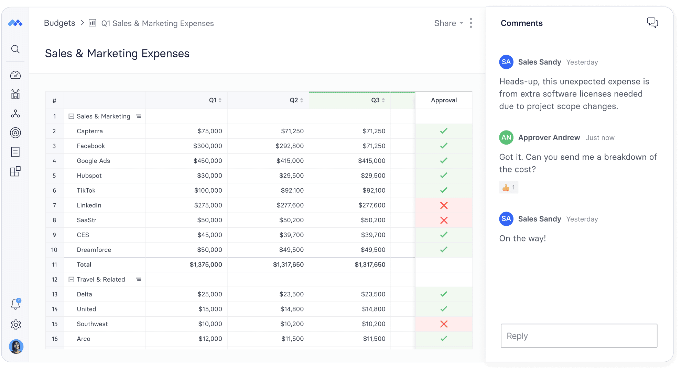Open the search tool in the sidebar
Image resolution: width=682 pixels, height=373 pixels.
[15, 49]
